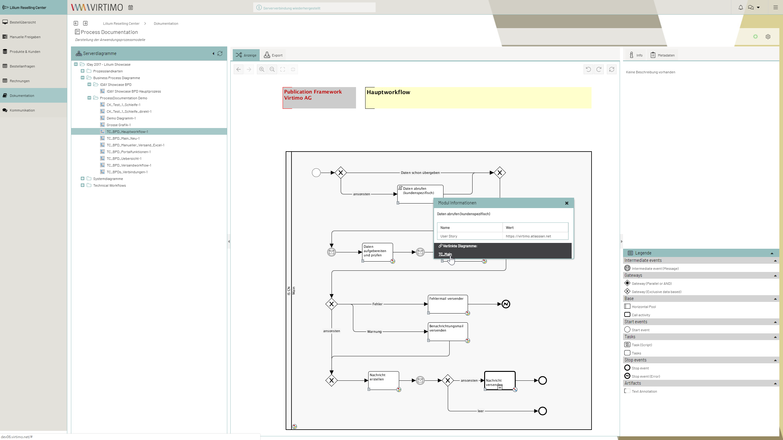Shrink diagram view with the compress icon
This screenshot has width=783, height=440.
pyautogui.click(x=293, y=69)
